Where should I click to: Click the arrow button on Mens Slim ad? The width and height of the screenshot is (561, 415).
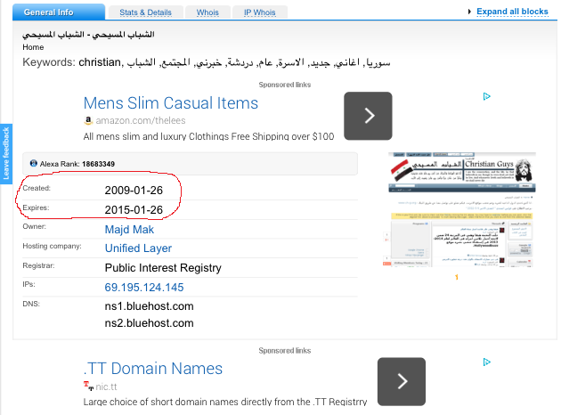pyautogui.click(x=368, y=116)
